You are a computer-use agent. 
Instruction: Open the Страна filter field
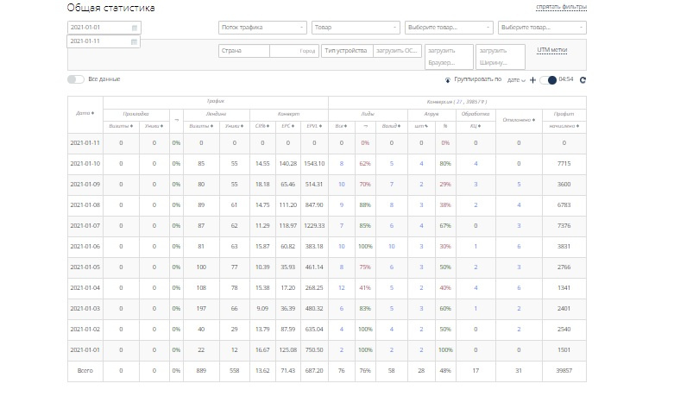coord(243,51)
